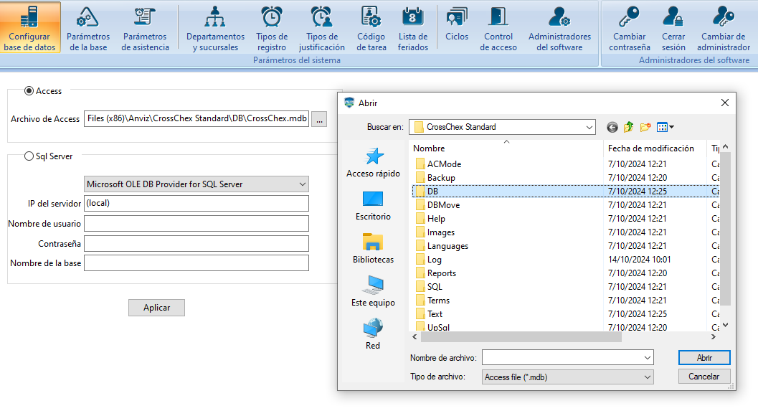Click the Cancelar button in dialog

tap(704, 376)
